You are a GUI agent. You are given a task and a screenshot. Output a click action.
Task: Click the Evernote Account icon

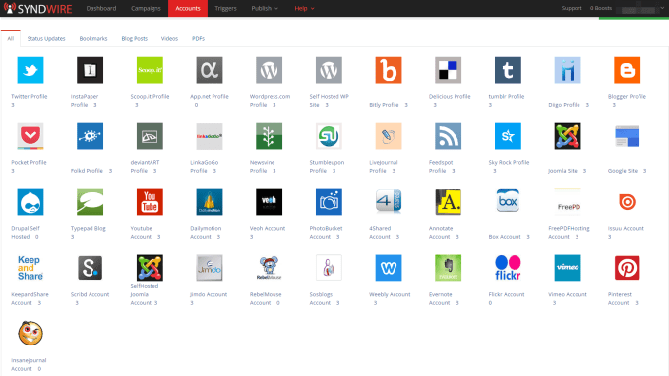click(448, 268)
